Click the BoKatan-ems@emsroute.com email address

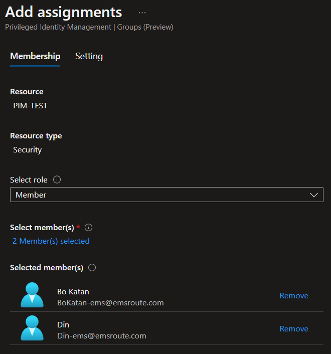point(110,303)
